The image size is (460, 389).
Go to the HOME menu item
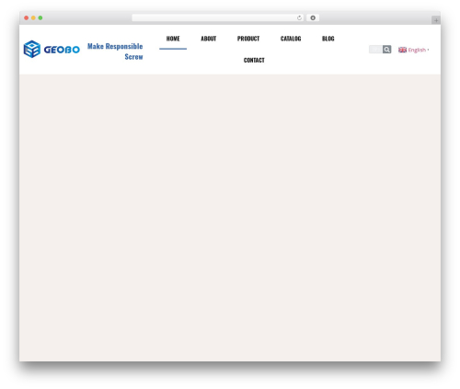[x=173, y=39]
